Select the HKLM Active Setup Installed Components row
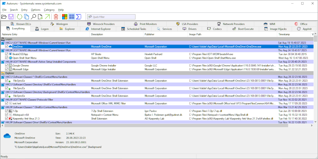Image resolution: width=318 pixels, height=159 pixels. click(157, 62)
